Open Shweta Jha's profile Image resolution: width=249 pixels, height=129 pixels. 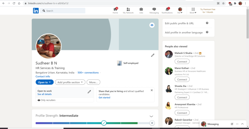point(180,86)
